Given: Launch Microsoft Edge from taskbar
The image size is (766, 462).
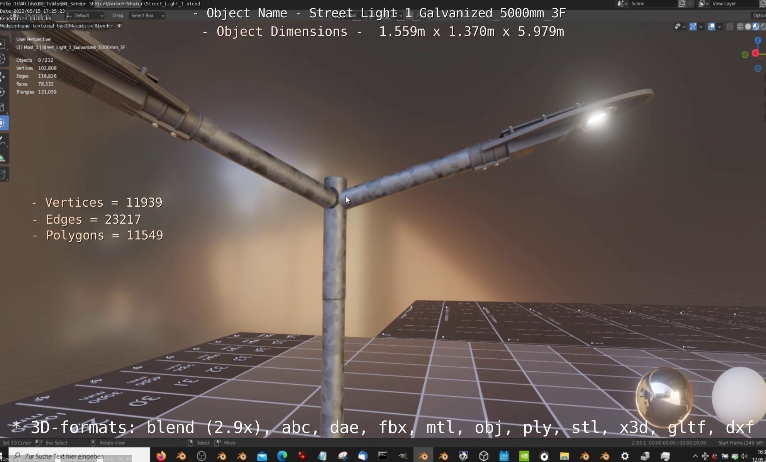Looking at the screenshot, I should pos(282,456).
